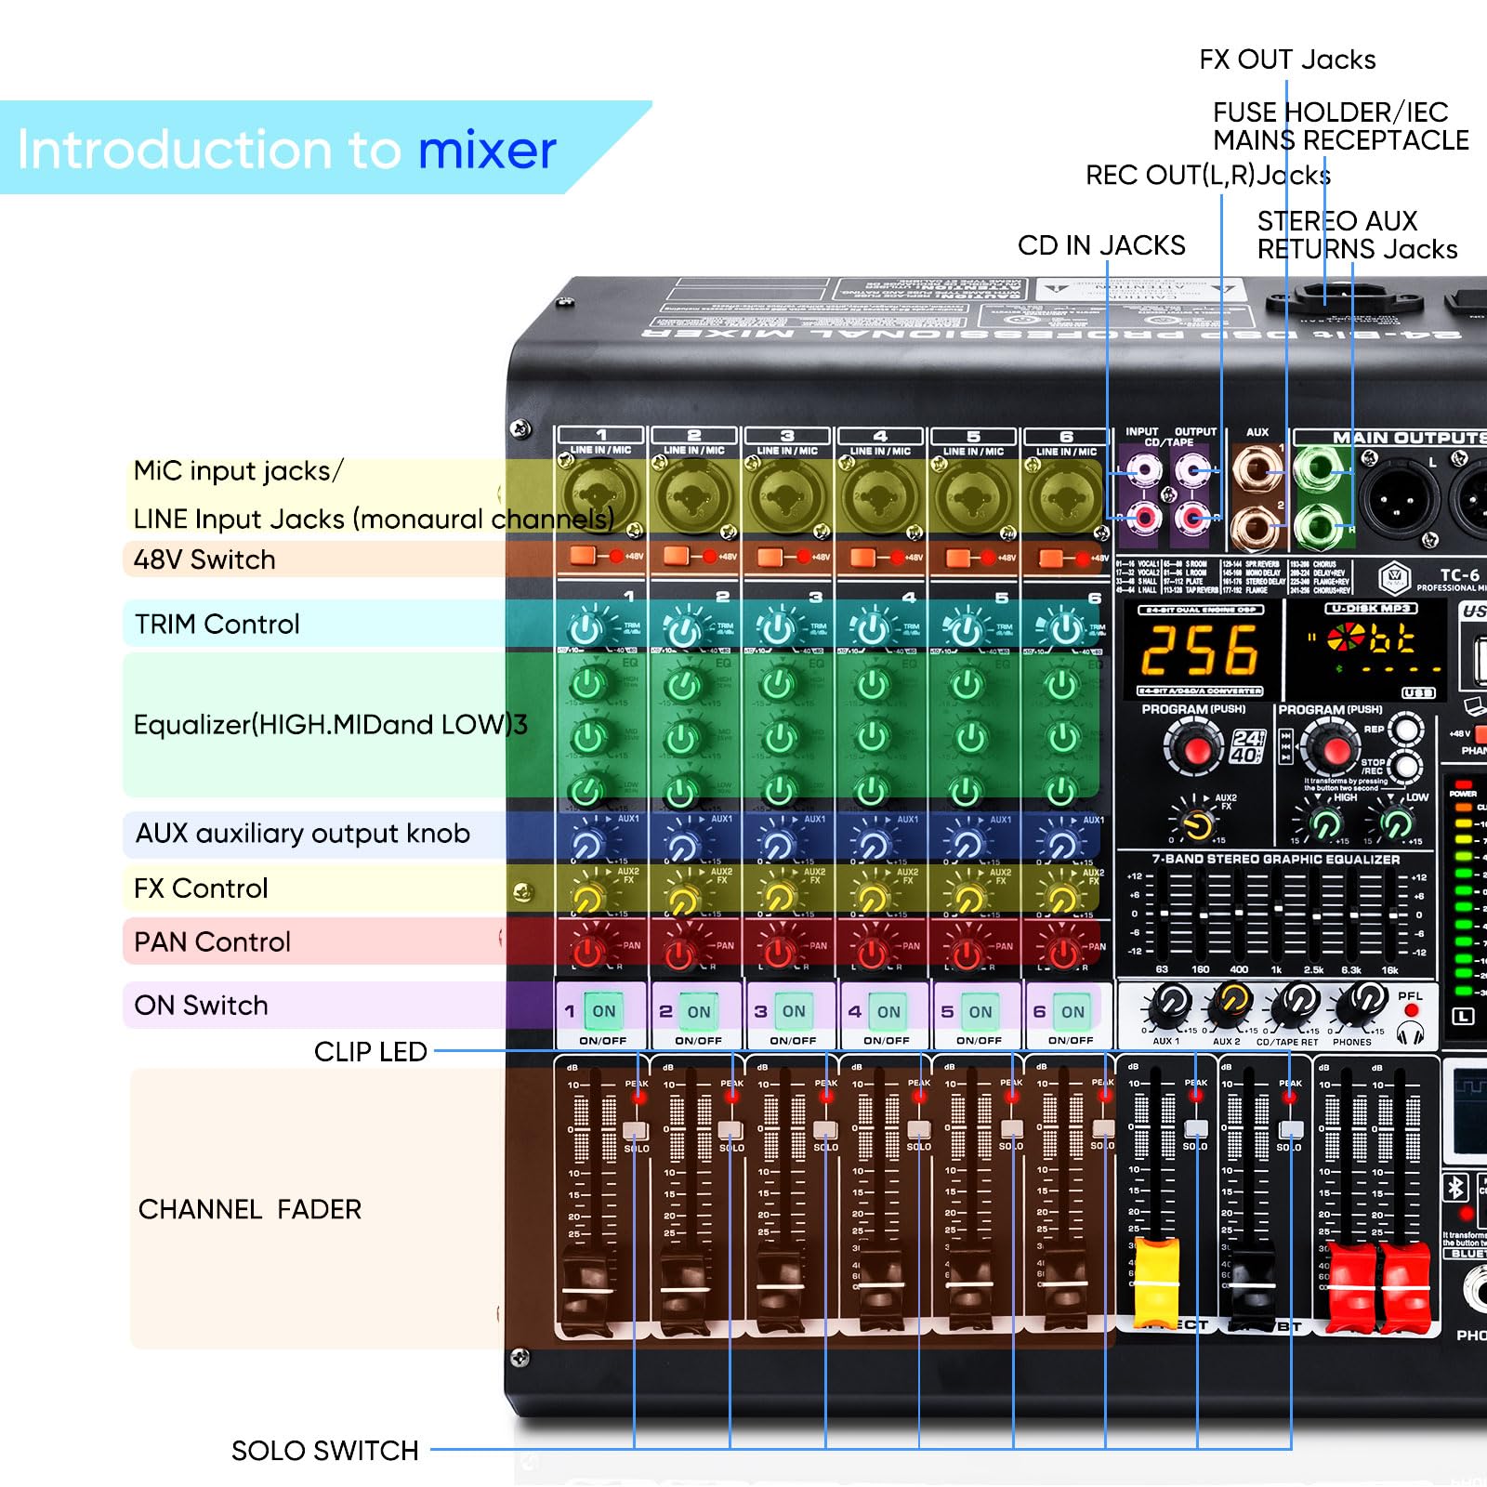Click channel 2 PAN red knob
Image resolution: width=1487 pixels, height=1487 pixels.
681,953
